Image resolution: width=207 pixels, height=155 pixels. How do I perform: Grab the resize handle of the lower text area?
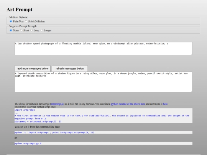pyautogui.click(x=191, y=91)
